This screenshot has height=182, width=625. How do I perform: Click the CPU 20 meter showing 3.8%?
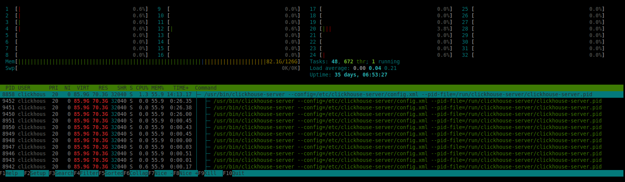[x=381, y=29]
